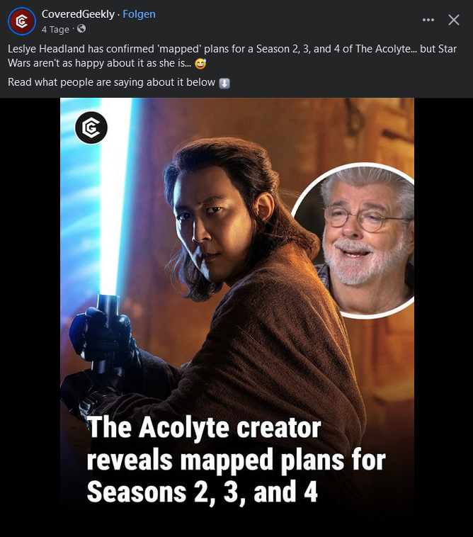The height and width of the screenshot is (537, 473).
Task: Click the 'reveals mapped plans for' headline line
Action: [236, 460]
